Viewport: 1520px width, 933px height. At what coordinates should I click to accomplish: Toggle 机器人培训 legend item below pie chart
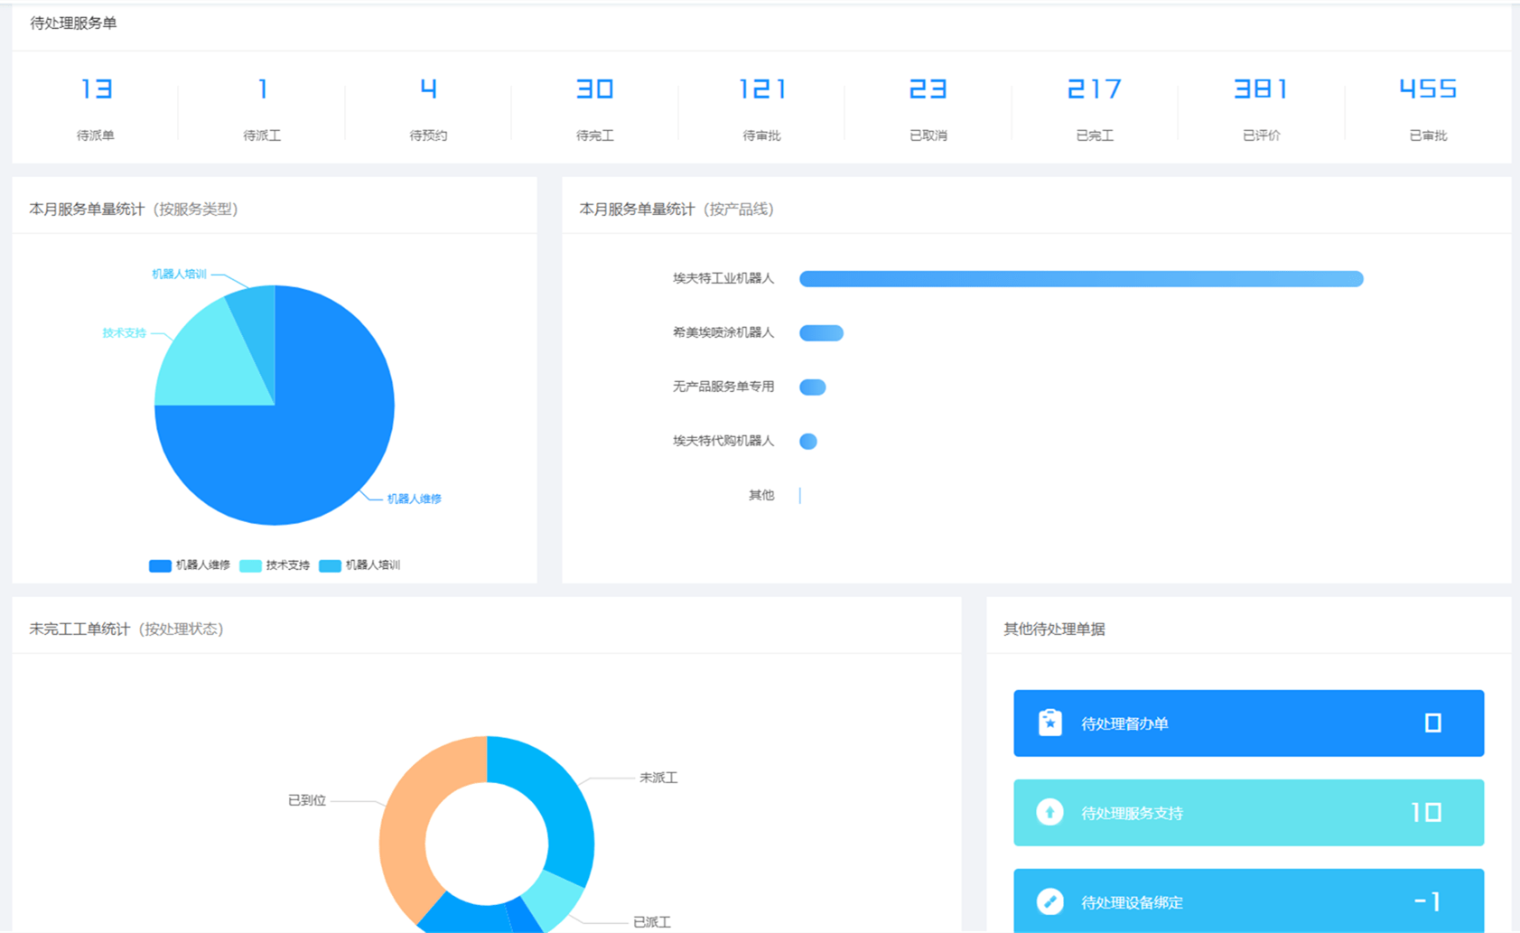click(x=359, y=565)
